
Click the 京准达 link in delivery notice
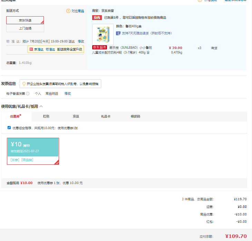point(39,49)
